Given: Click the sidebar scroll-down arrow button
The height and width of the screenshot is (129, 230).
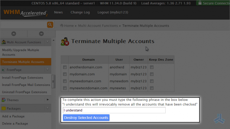Looking at the screenshot, I should point(41,34).
